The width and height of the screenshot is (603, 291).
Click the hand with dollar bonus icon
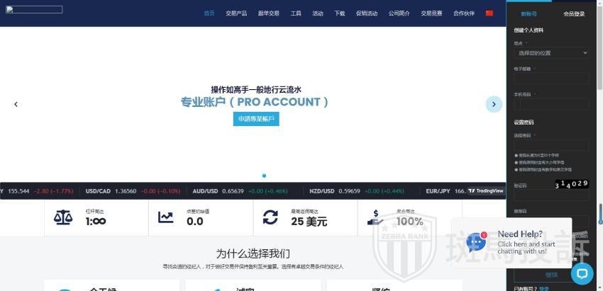375,217
